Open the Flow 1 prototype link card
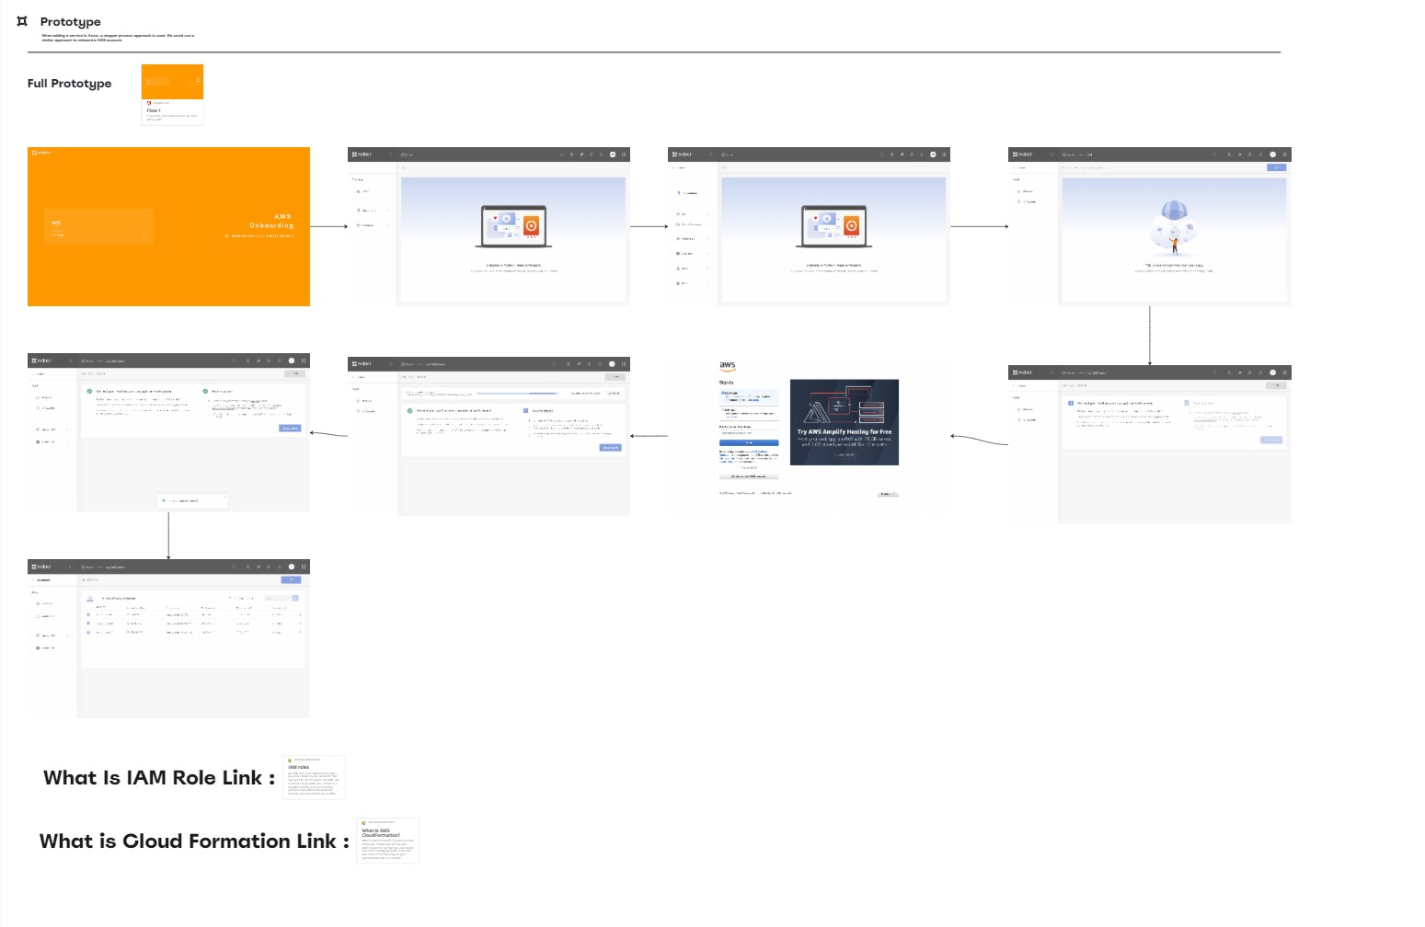The image size is (1425, 927). coord(172,94)
